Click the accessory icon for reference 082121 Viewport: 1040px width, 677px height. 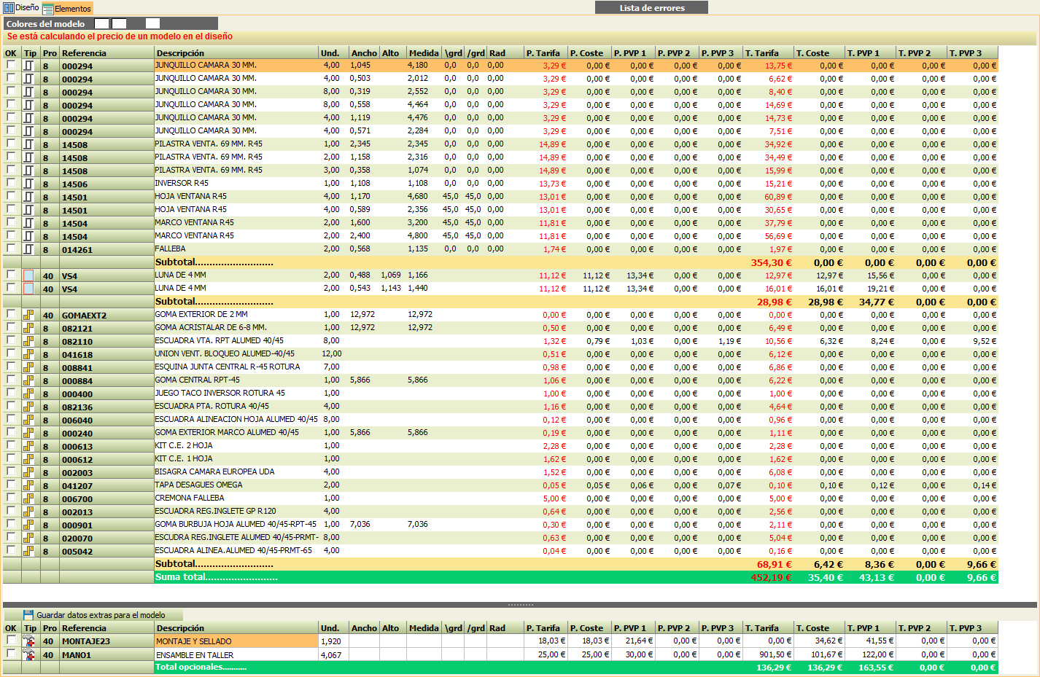[29, 328]
